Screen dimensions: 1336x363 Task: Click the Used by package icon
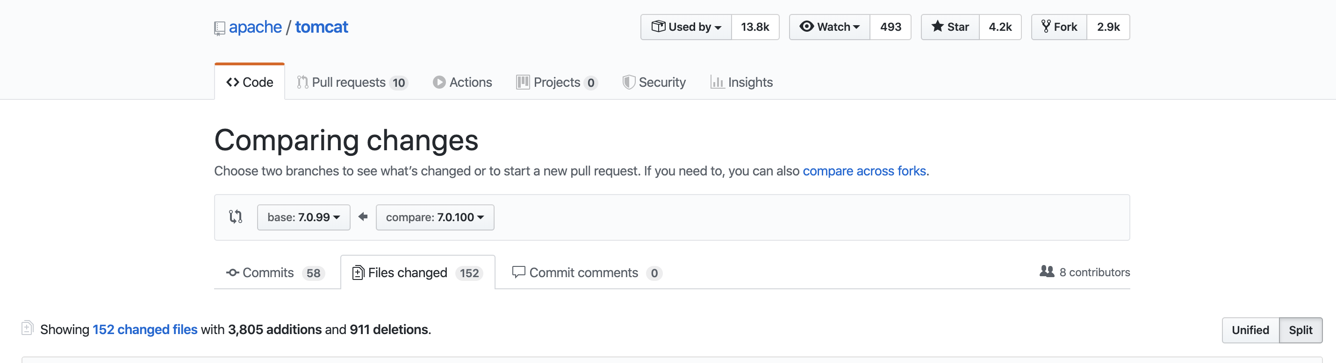tap(658, 26)
